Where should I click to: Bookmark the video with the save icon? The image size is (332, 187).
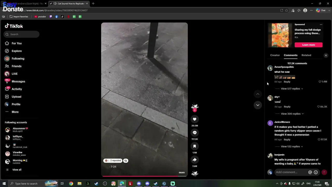coord(195,146)
